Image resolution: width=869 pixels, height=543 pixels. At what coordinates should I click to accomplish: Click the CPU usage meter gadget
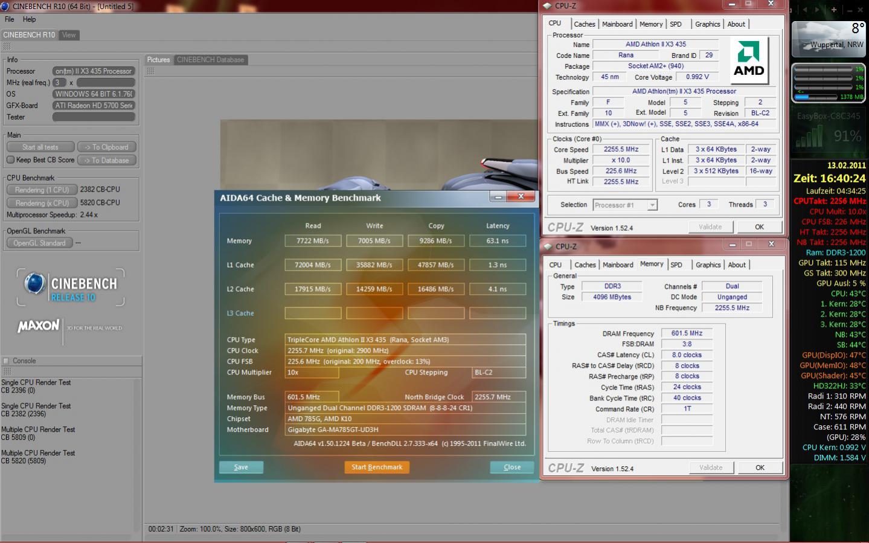pyautogui.click(x=828, y=83)
